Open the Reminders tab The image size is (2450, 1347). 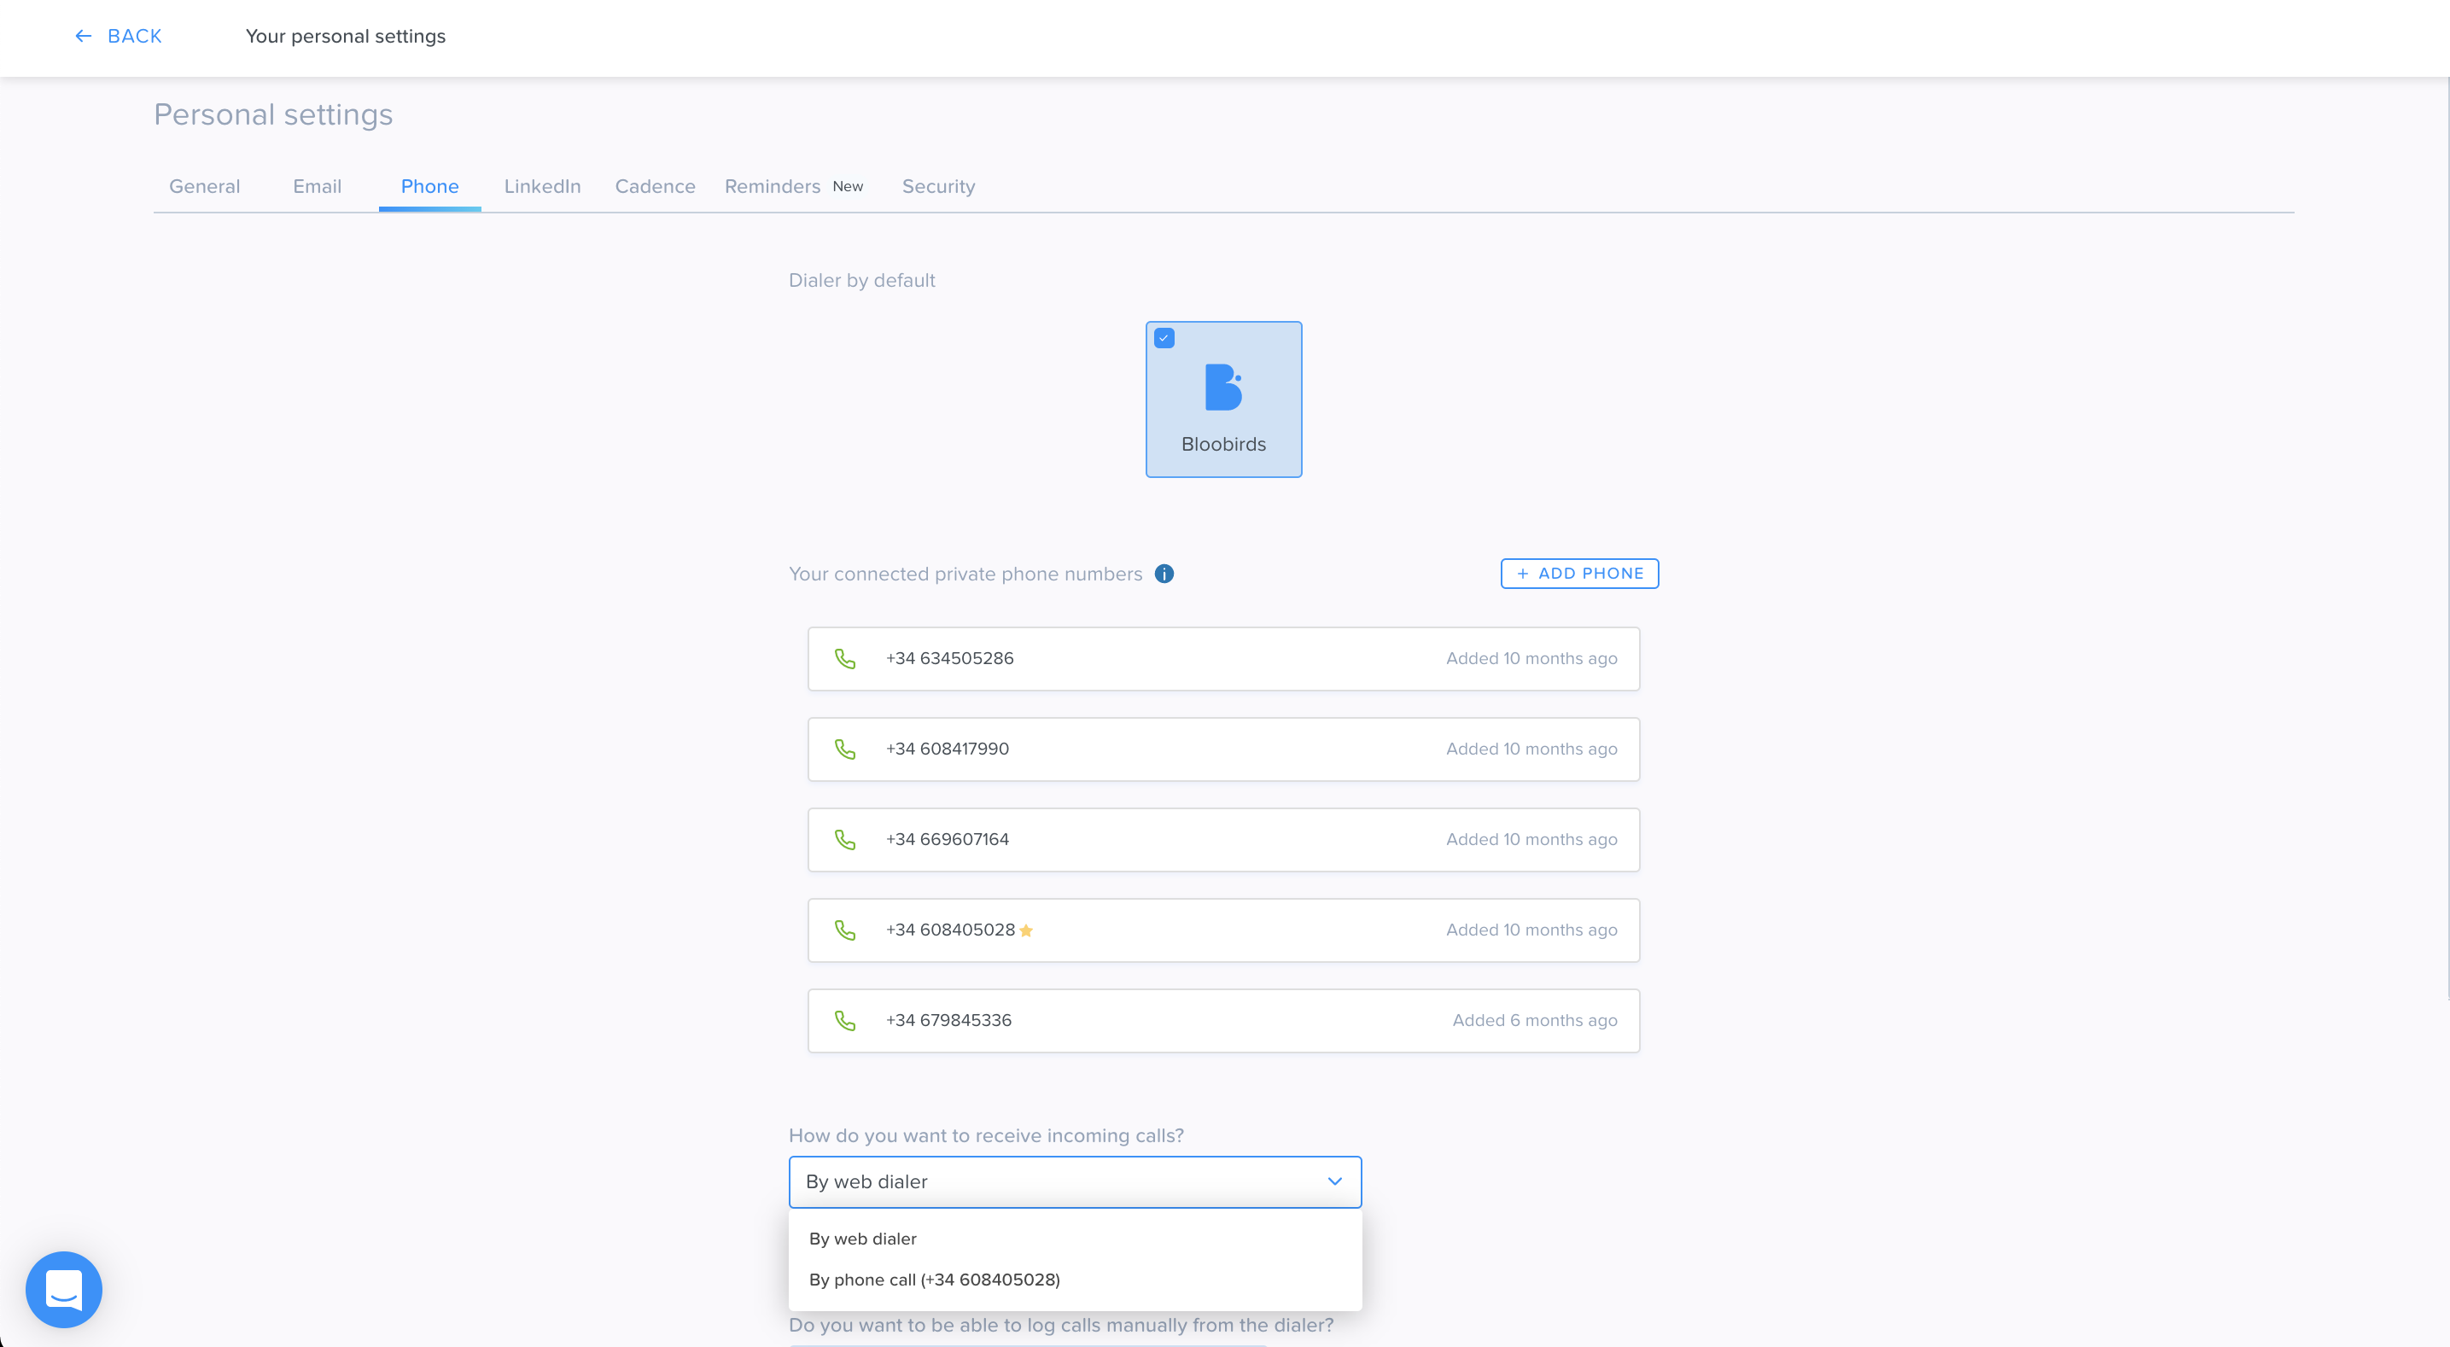tap(773, 186)
